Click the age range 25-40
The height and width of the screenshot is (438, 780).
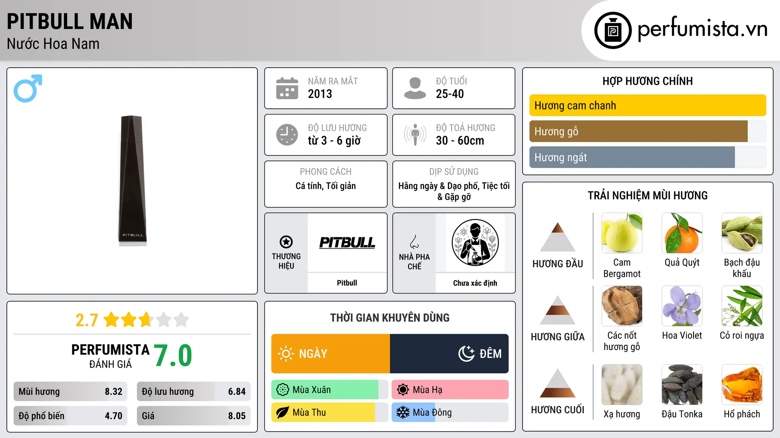point(450,94)
